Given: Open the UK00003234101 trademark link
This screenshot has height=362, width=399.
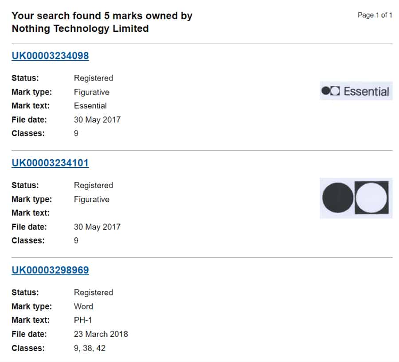Looking at the screenshot, I should pos(50,163).
